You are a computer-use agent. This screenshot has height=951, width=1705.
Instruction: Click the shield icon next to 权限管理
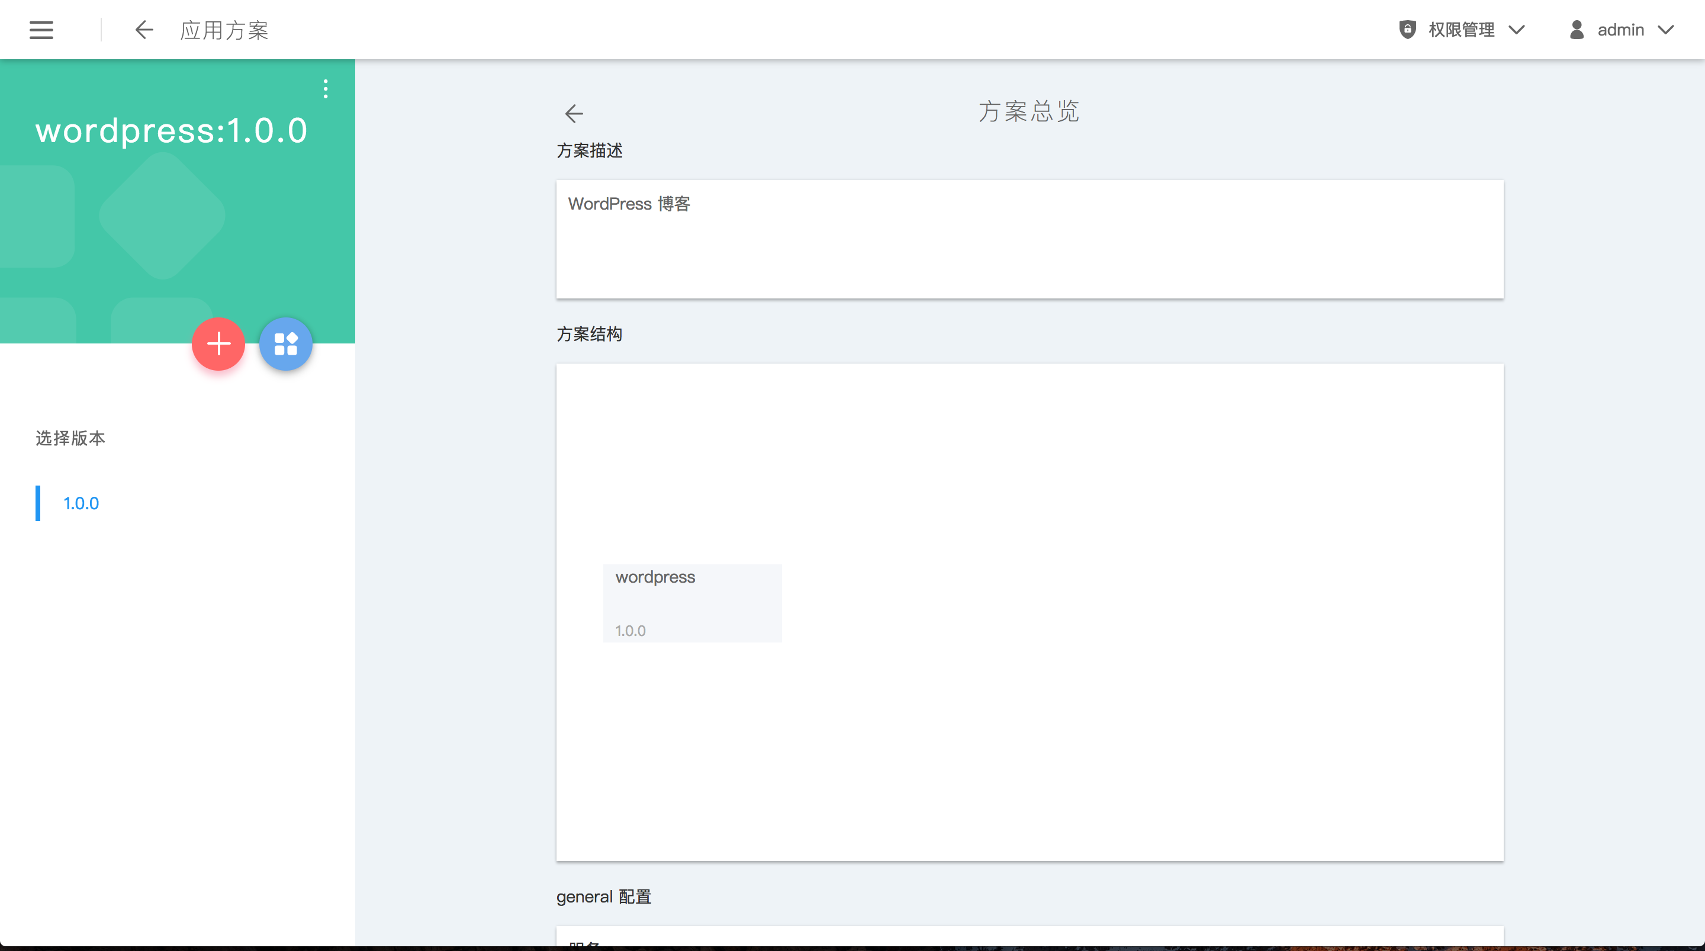click(1407, 30)
